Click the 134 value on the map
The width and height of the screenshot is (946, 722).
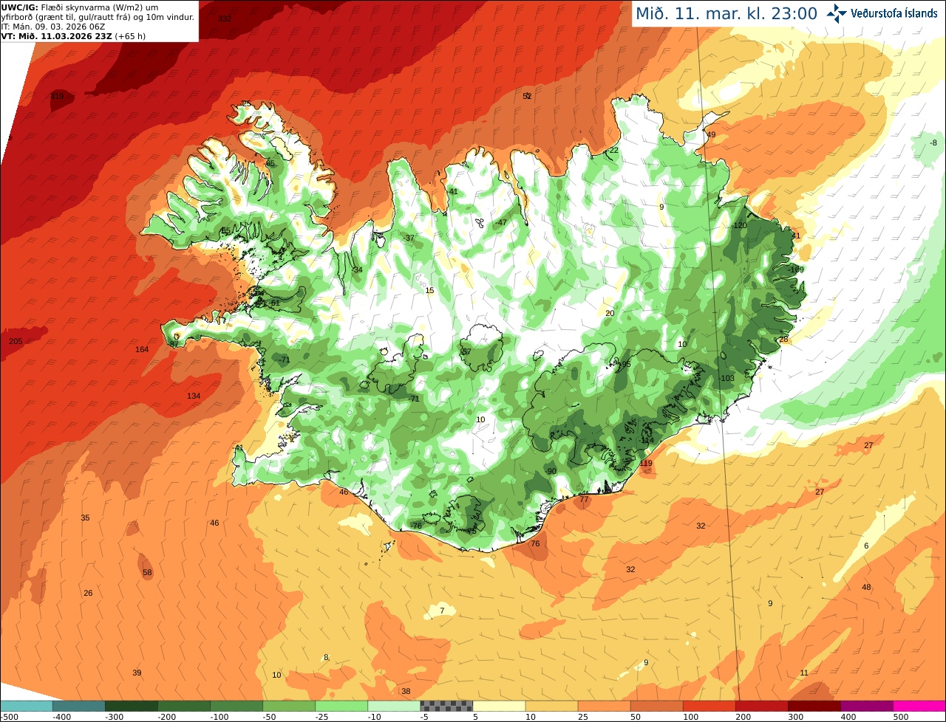(x=194, y=396)
